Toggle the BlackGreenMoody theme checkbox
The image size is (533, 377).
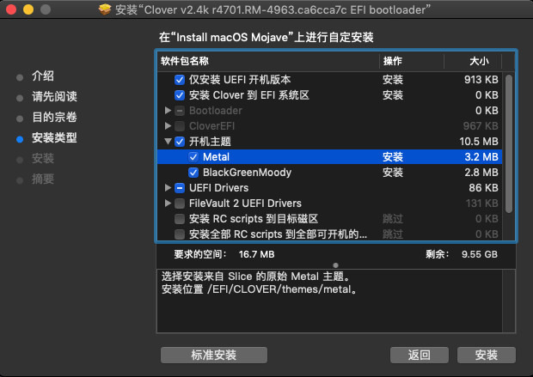point(193,173)
